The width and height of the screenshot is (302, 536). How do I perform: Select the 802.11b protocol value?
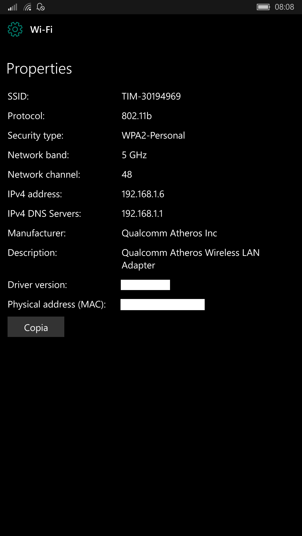click(137, 116)
